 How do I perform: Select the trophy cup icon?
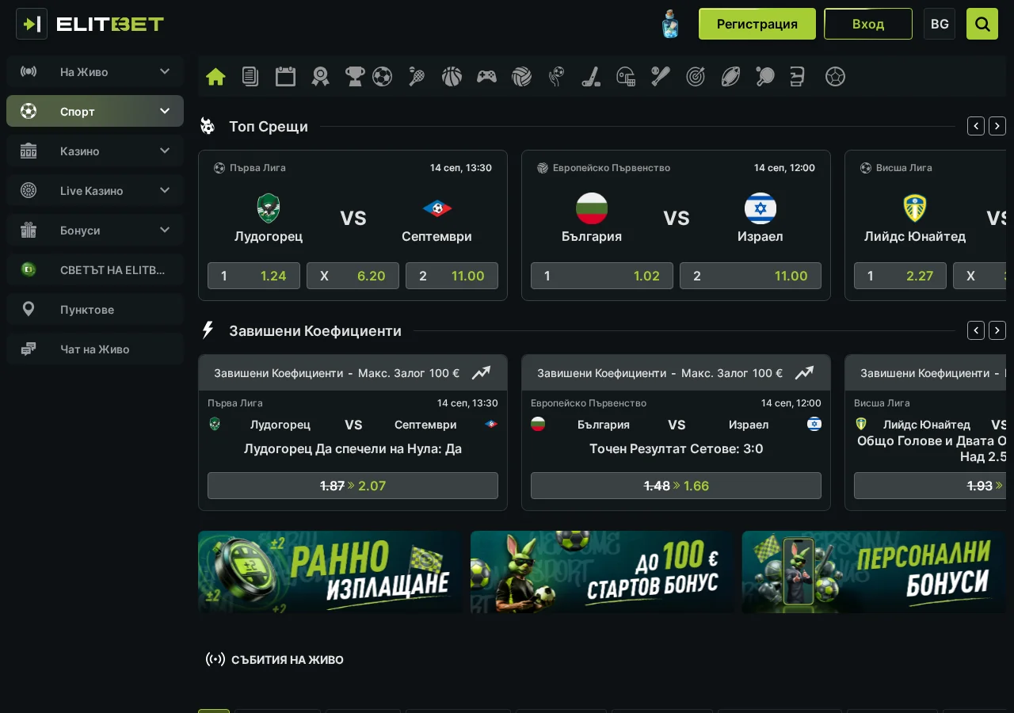tap(355, 77)
